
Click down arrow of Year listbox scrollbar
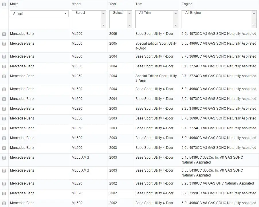pyautogui.click(x=130, y=25)
